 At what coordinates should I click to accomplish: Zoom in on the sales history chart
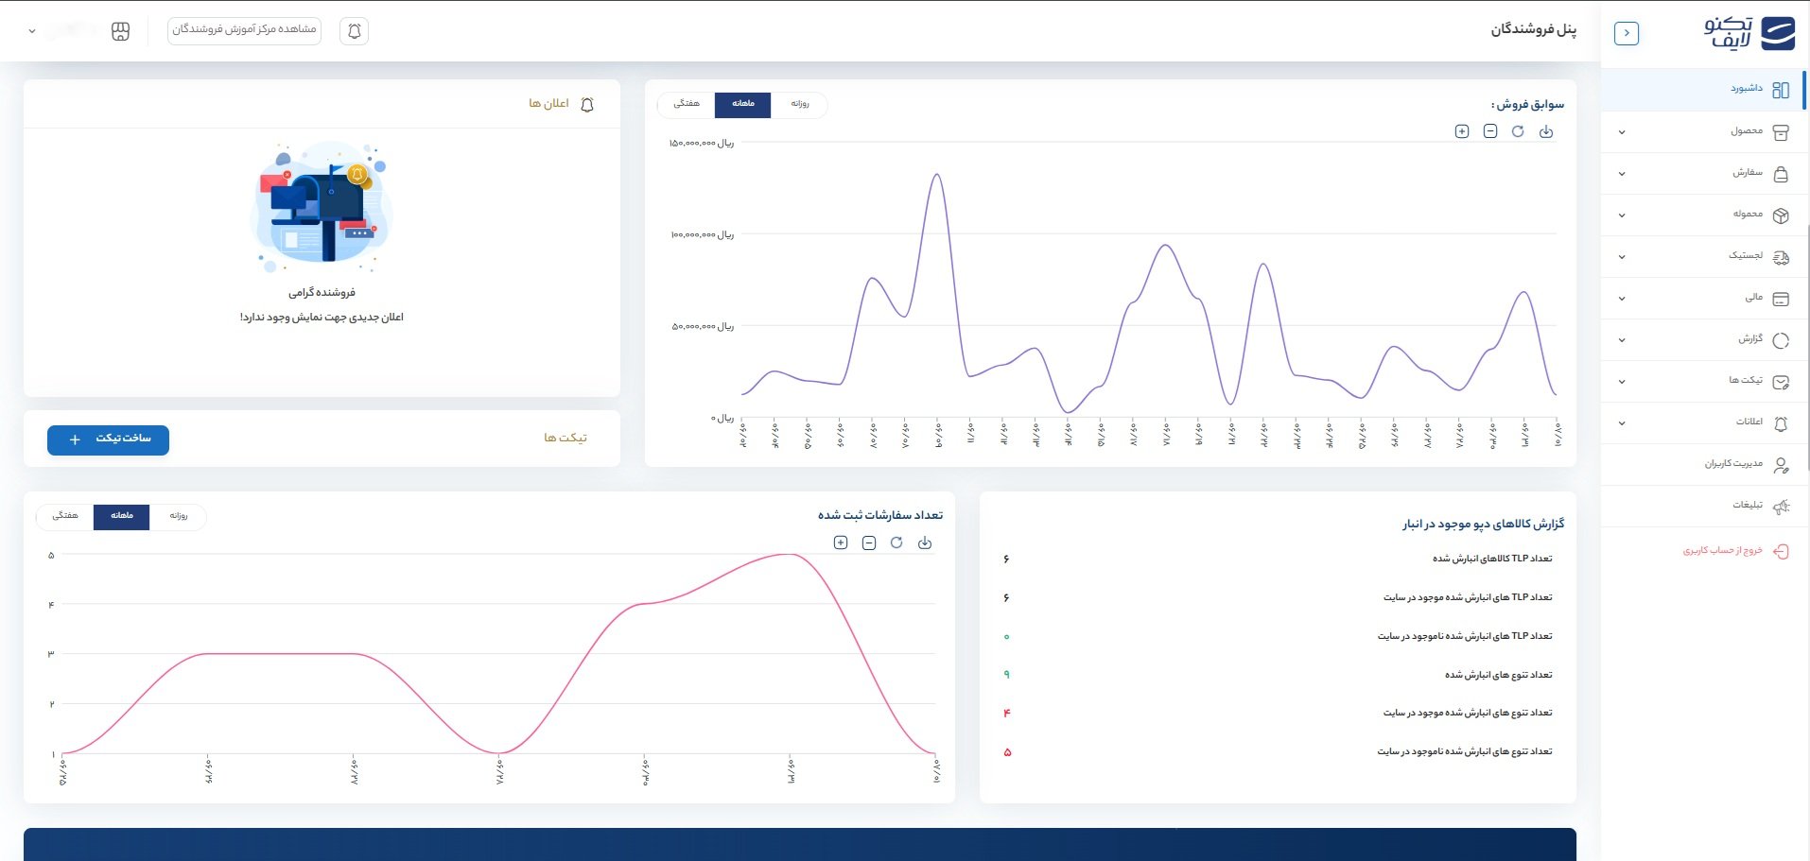[x=1462, y=131]
